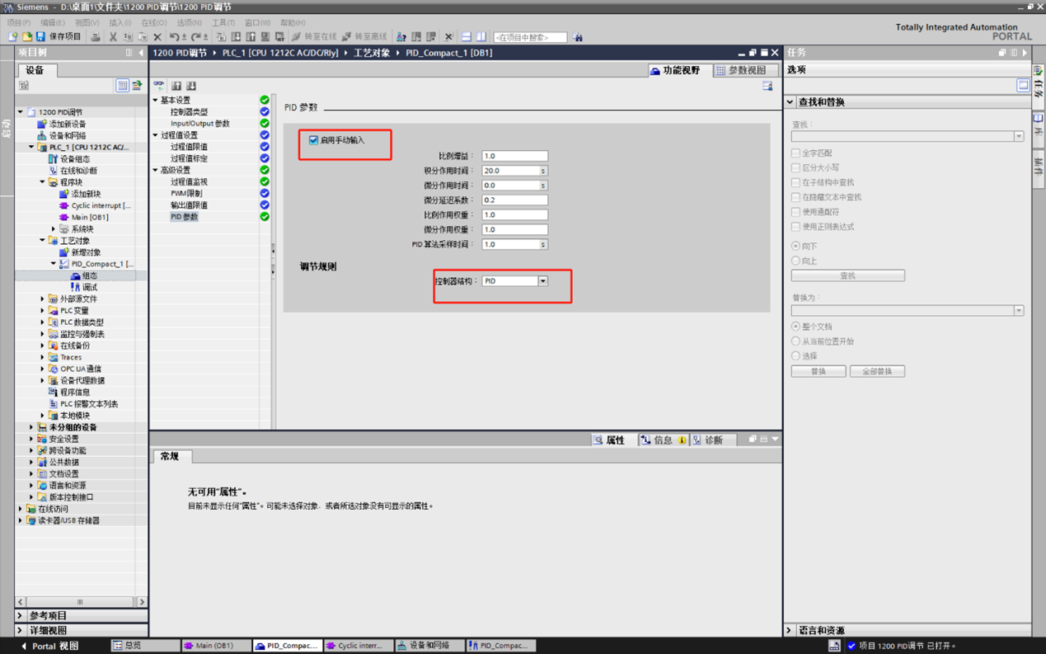Select Input/Output 参数 in configuration navigation
The height and width of the screenshot is (654, 1046).
[200, 124]
